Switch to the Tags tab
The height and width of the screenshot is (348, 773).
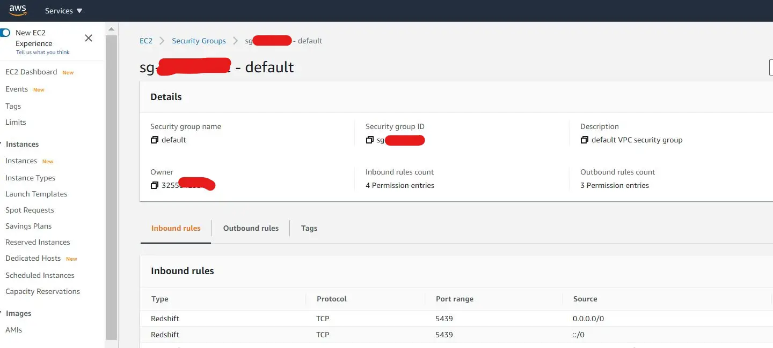309,228
